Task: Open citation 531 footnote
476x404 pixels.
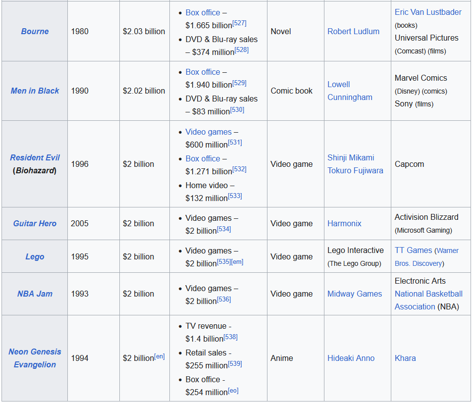Action: pos(235,143)
